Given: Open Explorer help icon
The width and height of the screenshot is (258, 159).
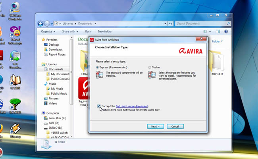Looking at the screenshot, I should pyautogui.click(x=226, y=31).
